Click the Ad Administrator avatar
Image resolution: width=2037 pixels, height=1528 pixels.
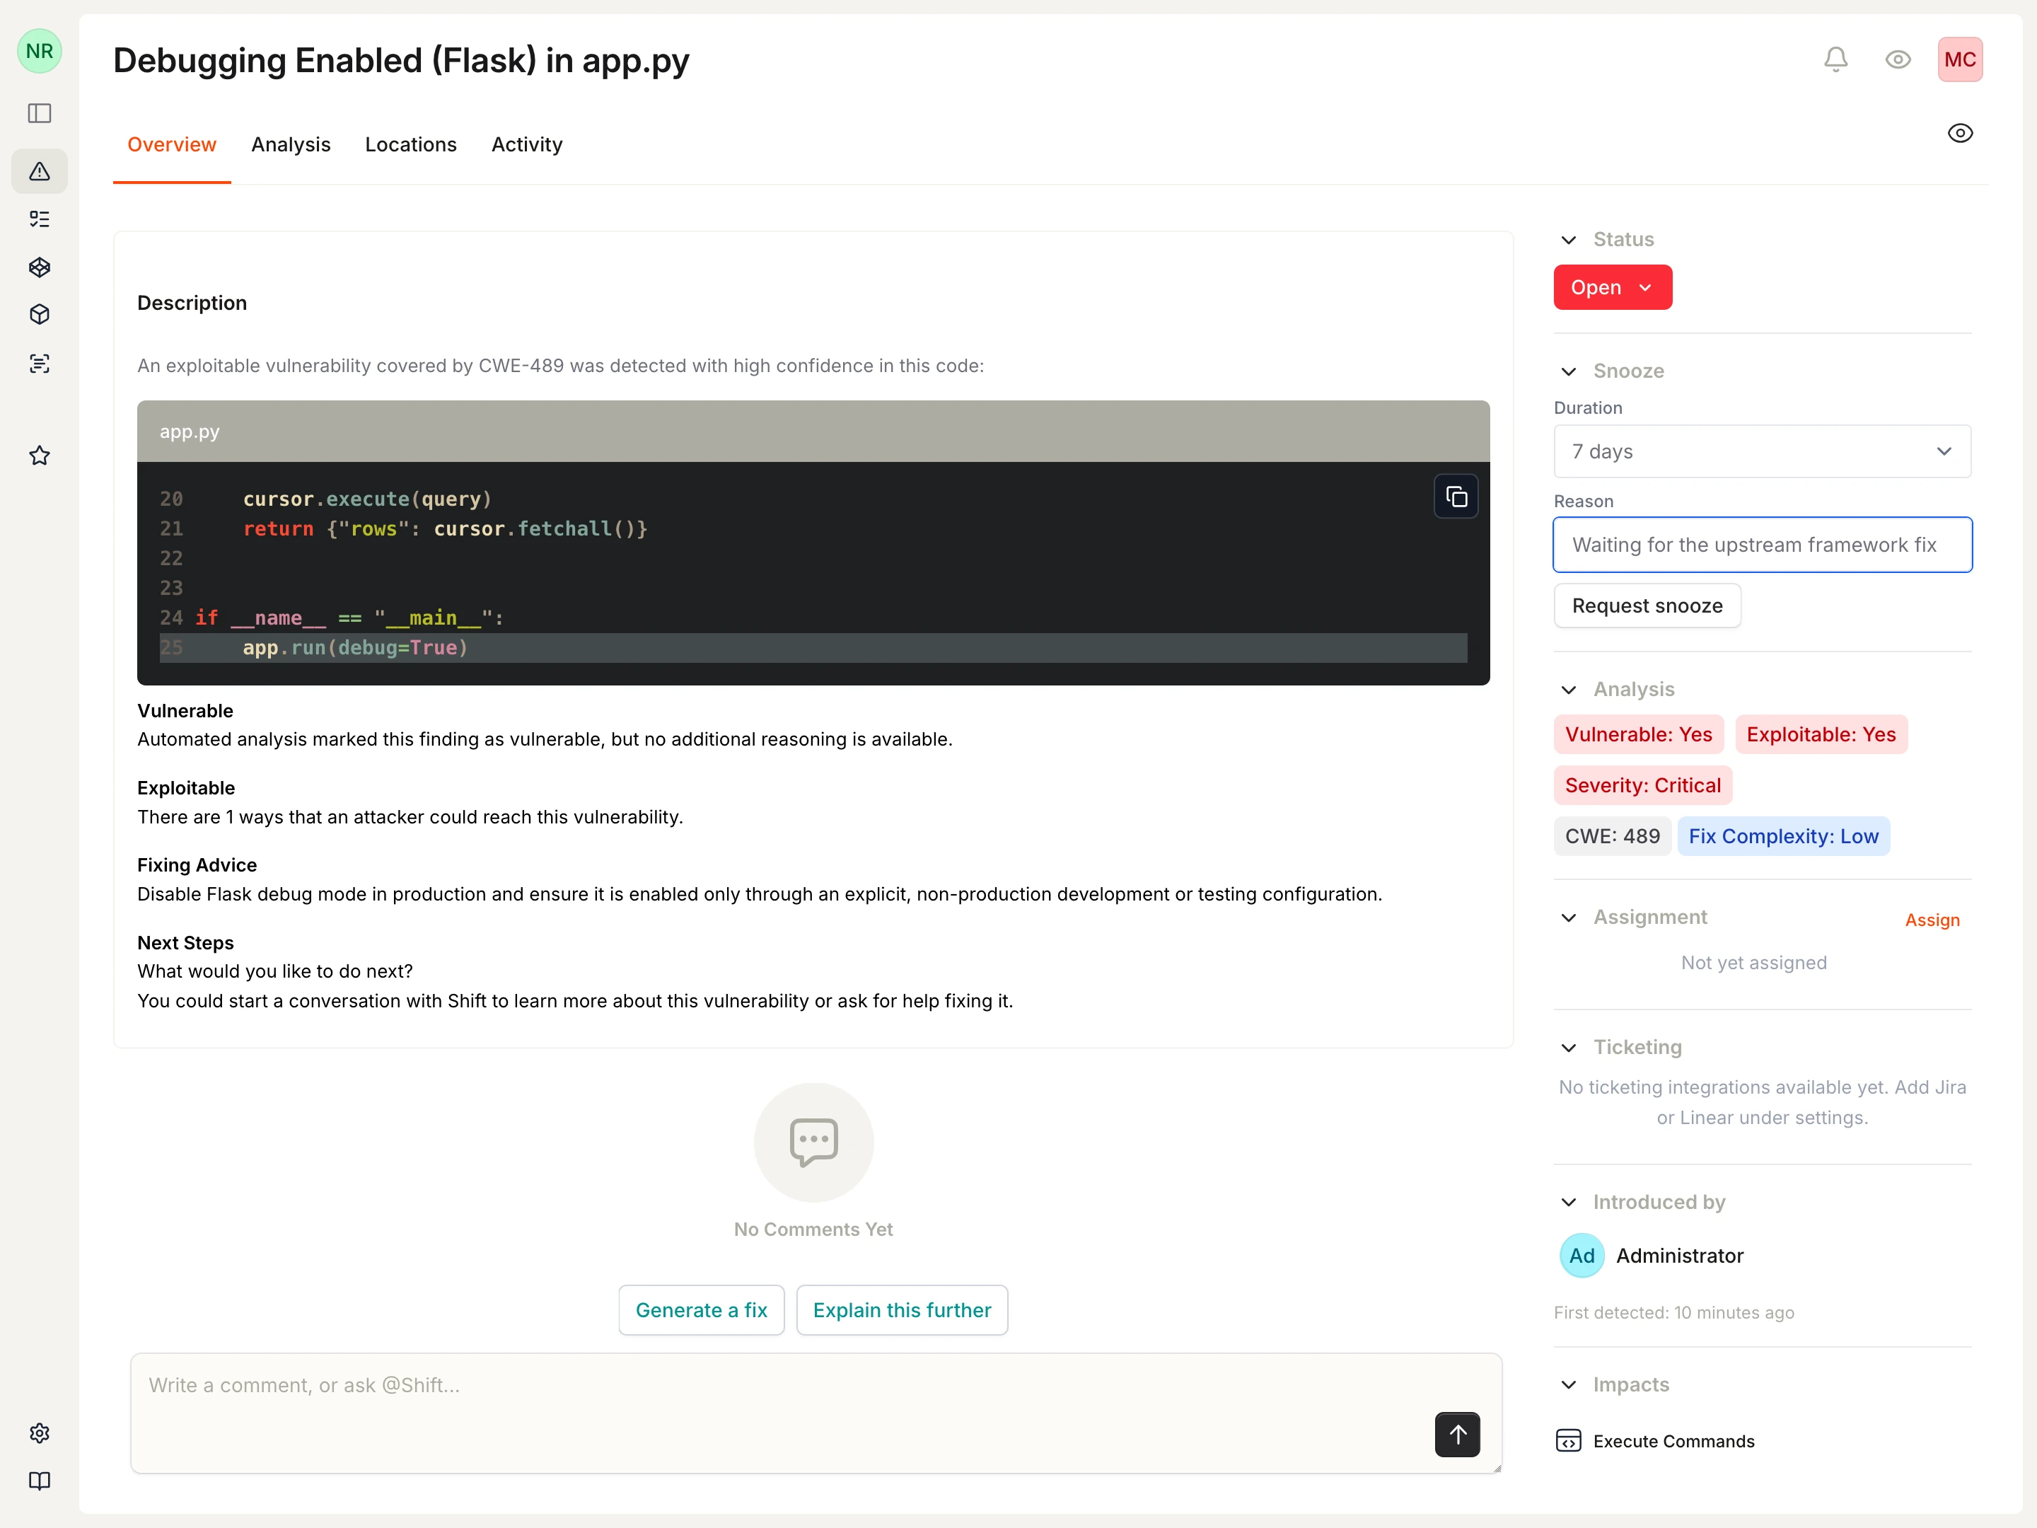pyautogui.click(x=1582, y=1256)
